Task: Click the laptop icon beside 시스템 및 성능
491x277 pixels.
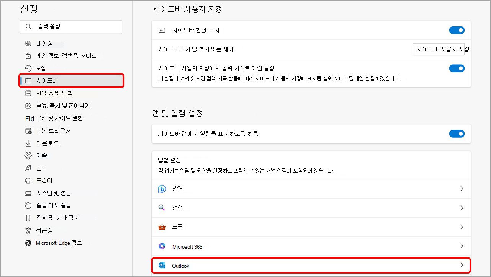Action: point(28,193)
